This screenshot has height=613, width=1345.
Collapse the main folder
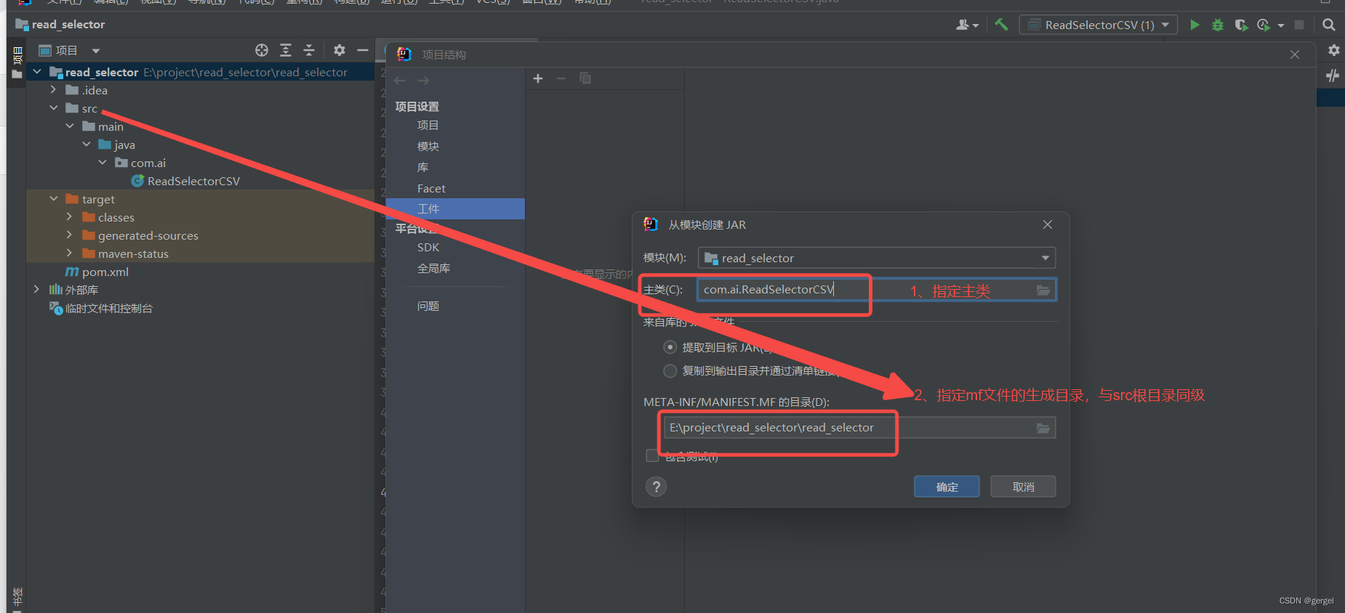(x=70, y=126)
